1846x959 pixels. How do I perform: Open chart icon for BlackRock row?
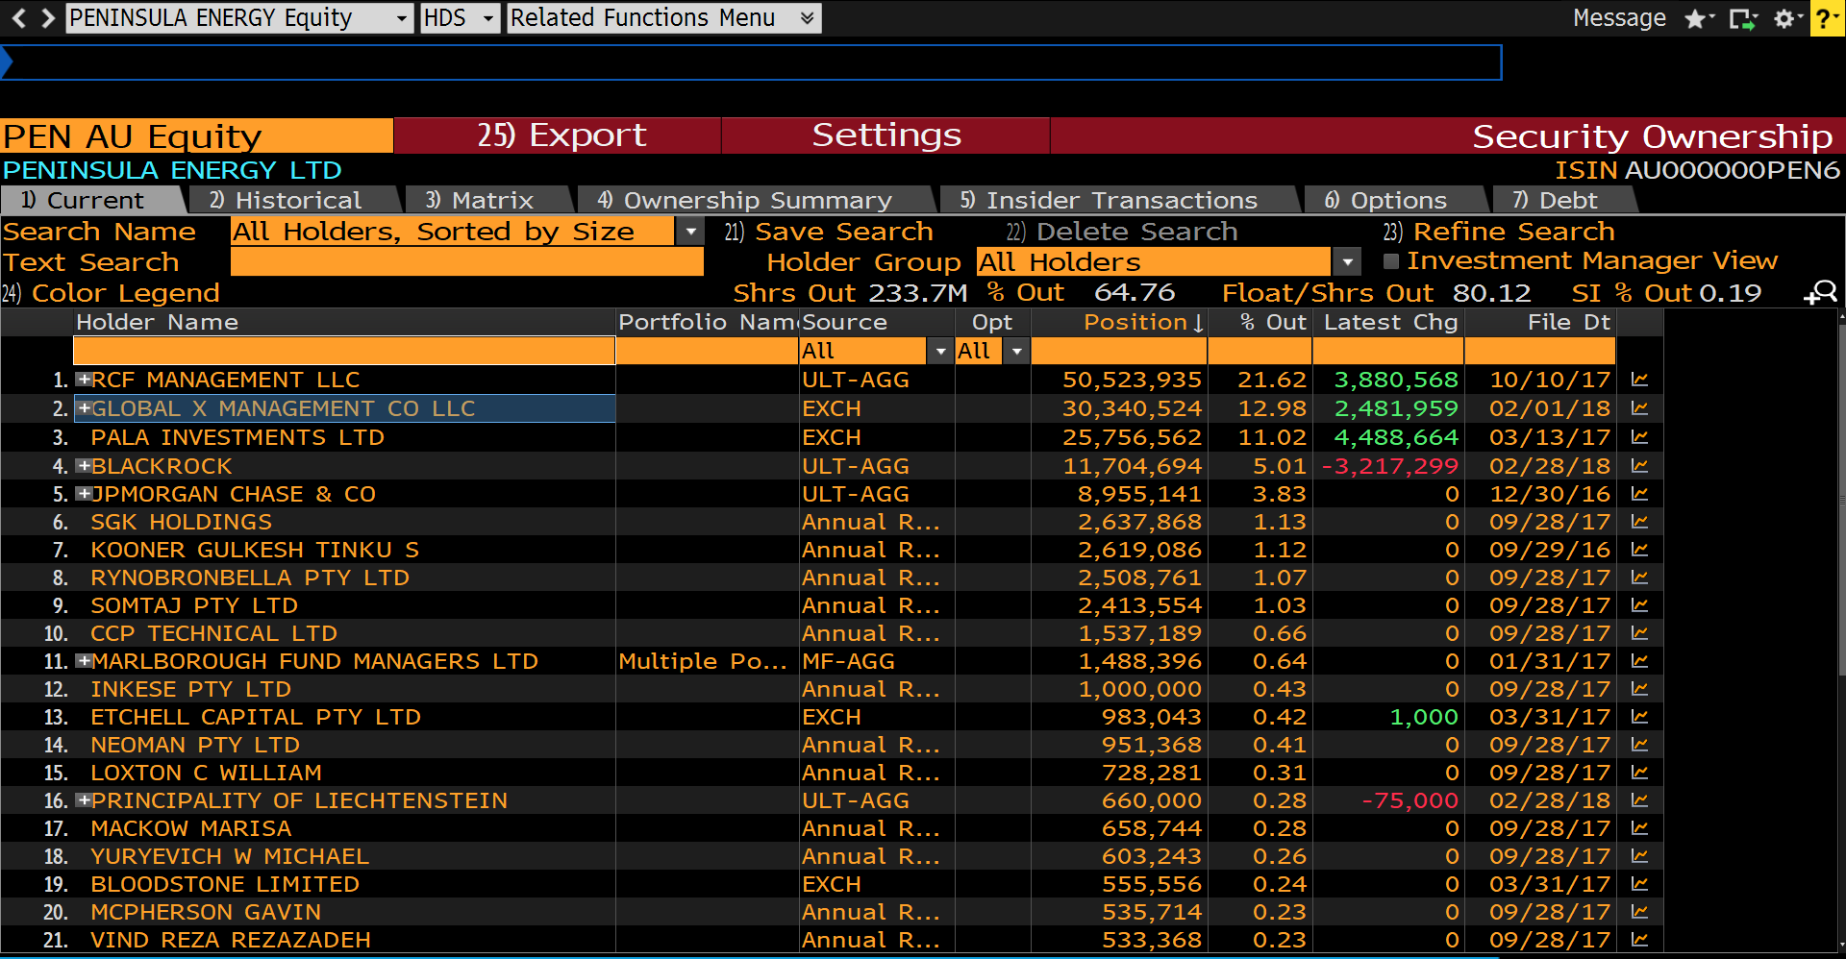click(1639, 467)
